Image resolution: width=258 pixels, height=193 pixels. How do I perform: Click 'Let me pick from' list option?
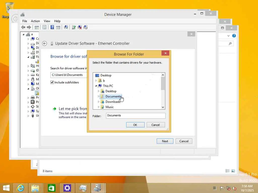[73, 109]
